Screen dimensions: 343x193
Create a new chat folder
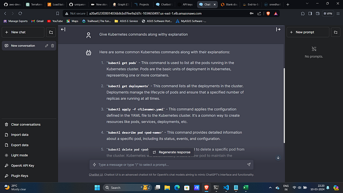51,32
